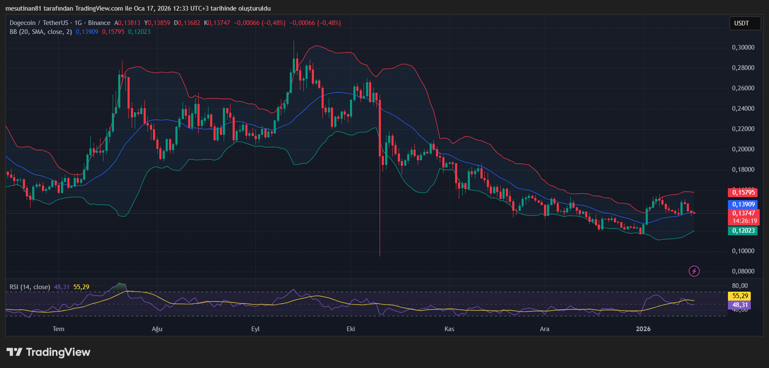Select the RSI (14, close) indicator legend

coord(30,287)
